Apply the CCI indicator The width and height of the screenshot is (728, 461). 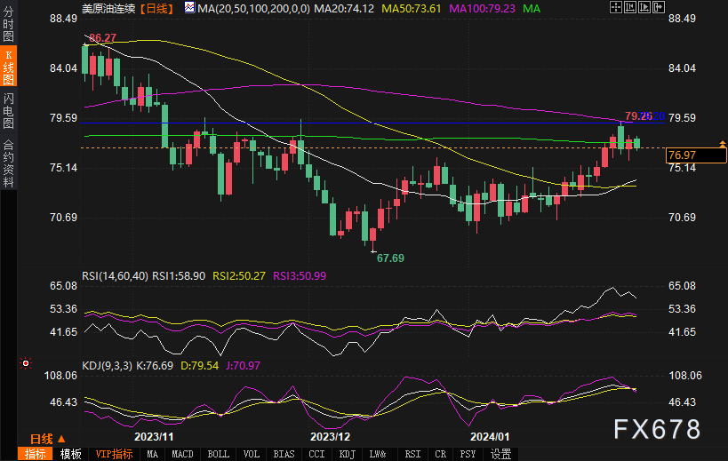click(x=316, y=454)
